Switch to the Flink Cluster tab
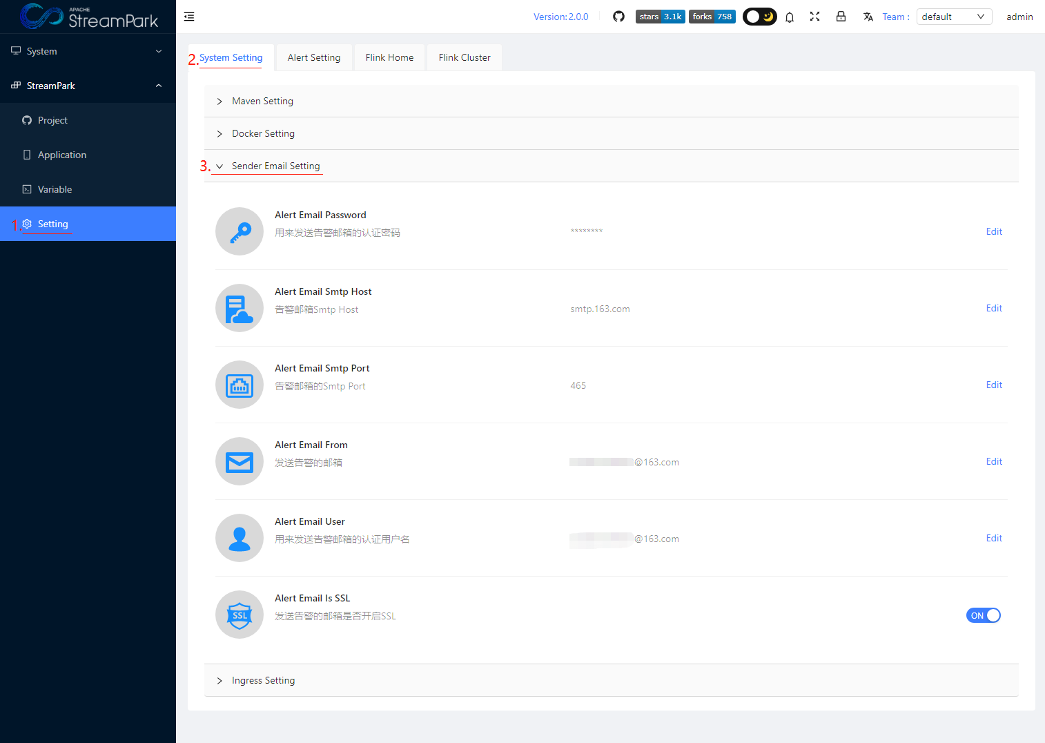1045x743 pixels. coord(465,58)
